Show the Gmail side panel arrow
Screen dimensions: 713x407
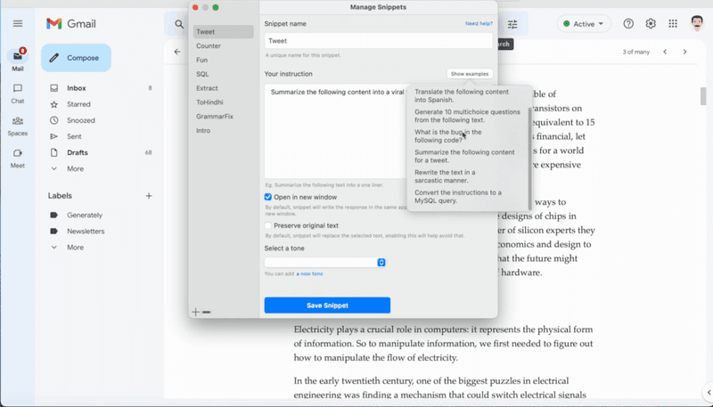(709, 393)
